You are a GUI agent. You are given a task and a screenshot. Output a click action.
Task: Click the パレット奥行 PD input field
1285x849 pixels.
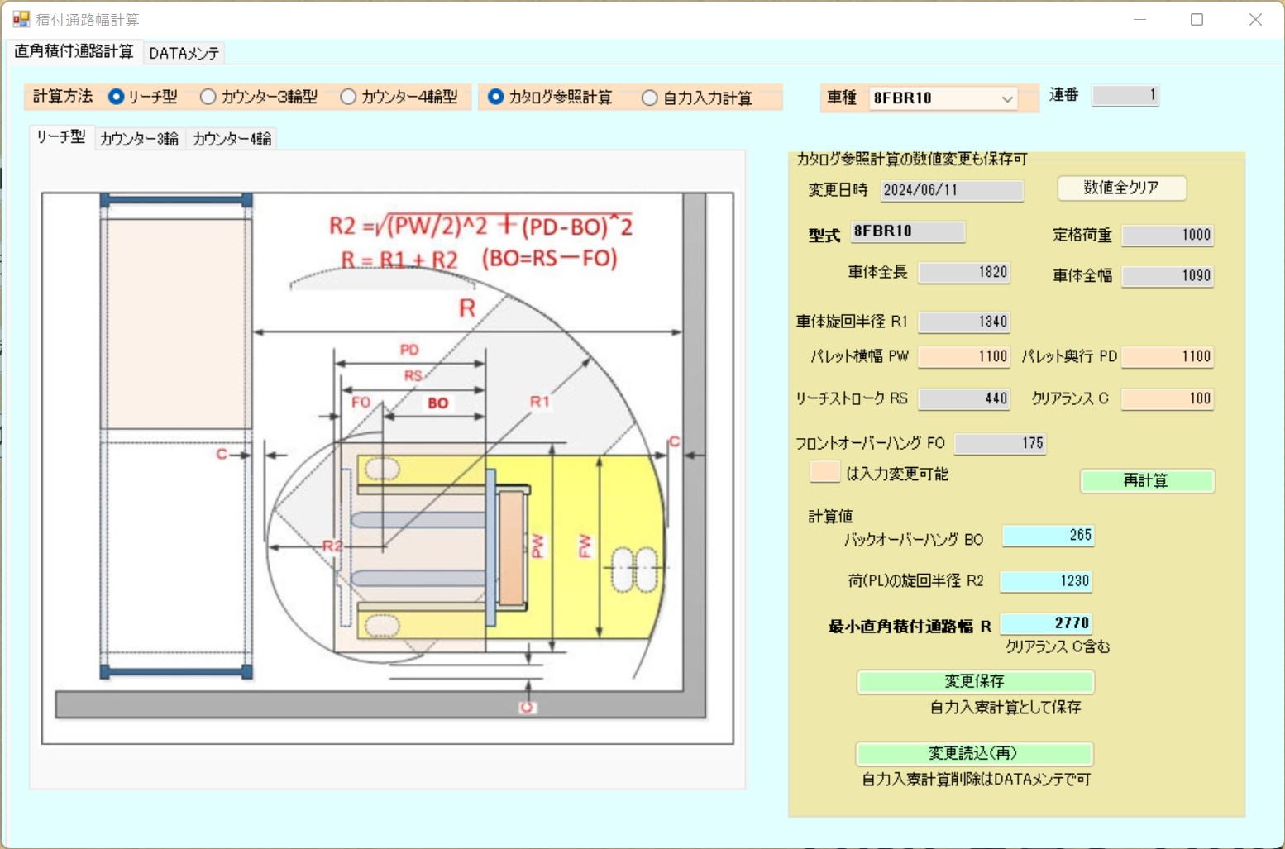click(x=1167, y=356)
